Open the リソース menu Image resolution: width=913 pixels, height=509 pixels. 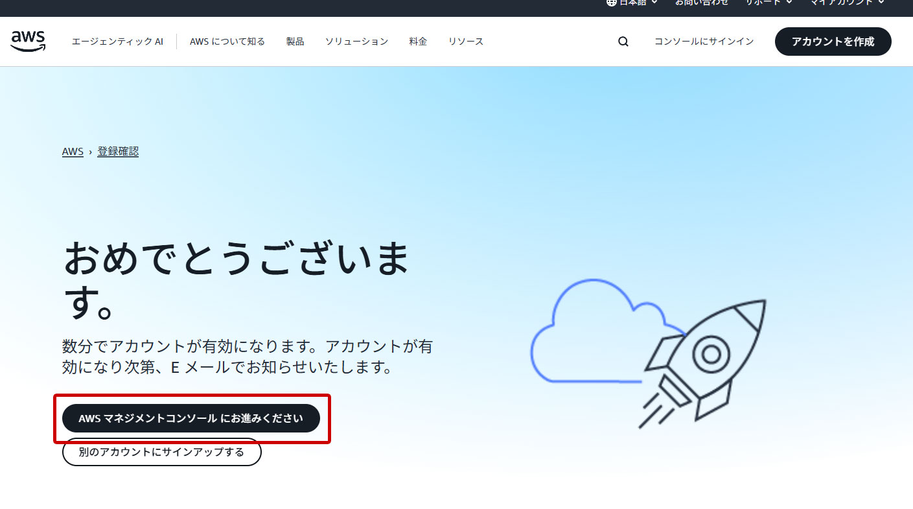(466, 41)
